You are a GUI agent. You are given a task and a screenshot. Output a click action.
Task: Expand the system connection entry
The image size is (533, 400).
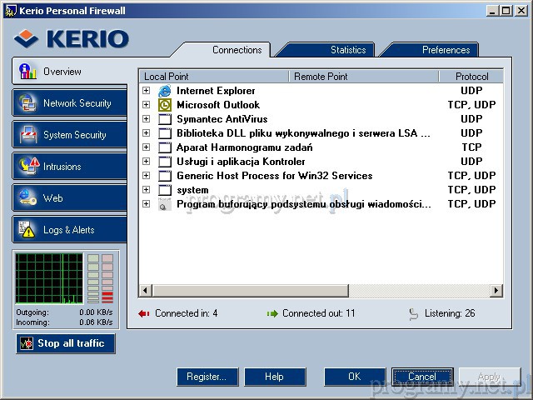tap(147, 190)
